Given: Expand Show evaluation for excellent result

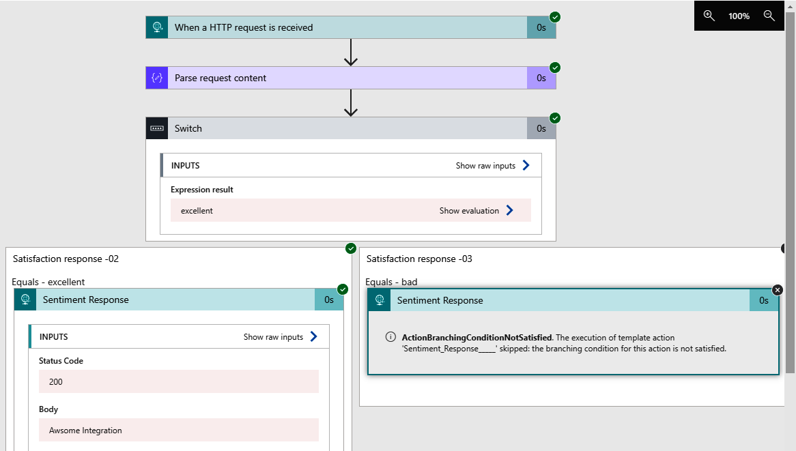Looking at the screenshot, I should [477, 211].
